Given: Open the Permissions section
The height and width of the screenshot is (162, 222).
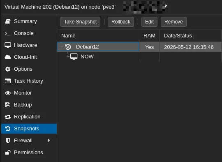Looking at the screenshot, I should pos(29,153).
